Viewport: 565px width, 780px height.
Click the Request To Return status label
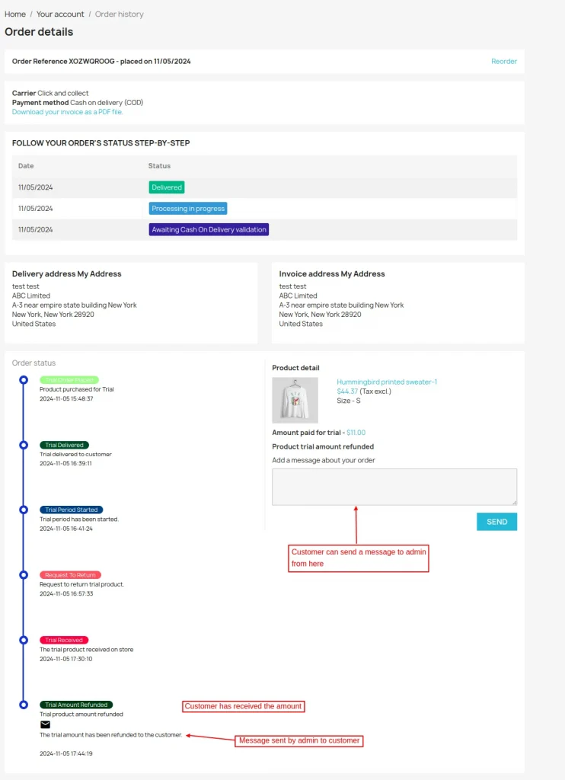tap(70, 575)
